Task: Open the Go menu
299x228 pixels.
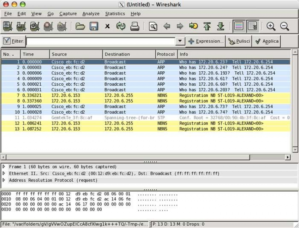Action: pos(51,14)
